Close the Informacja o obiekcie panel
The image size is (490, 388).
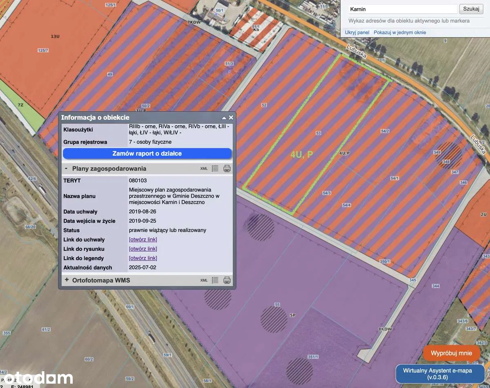231,118
